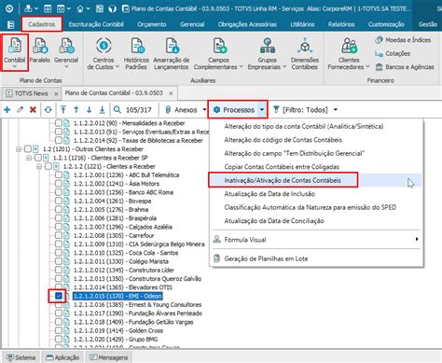Close the TOTVS News tab
Screen dimensions: 442x363
(x=56, y=93)
